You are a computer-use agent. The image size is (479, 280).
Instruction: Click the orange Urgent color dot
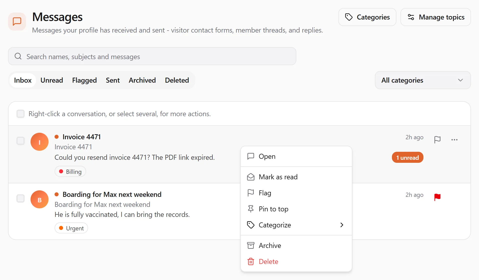[x=61, y=228]
